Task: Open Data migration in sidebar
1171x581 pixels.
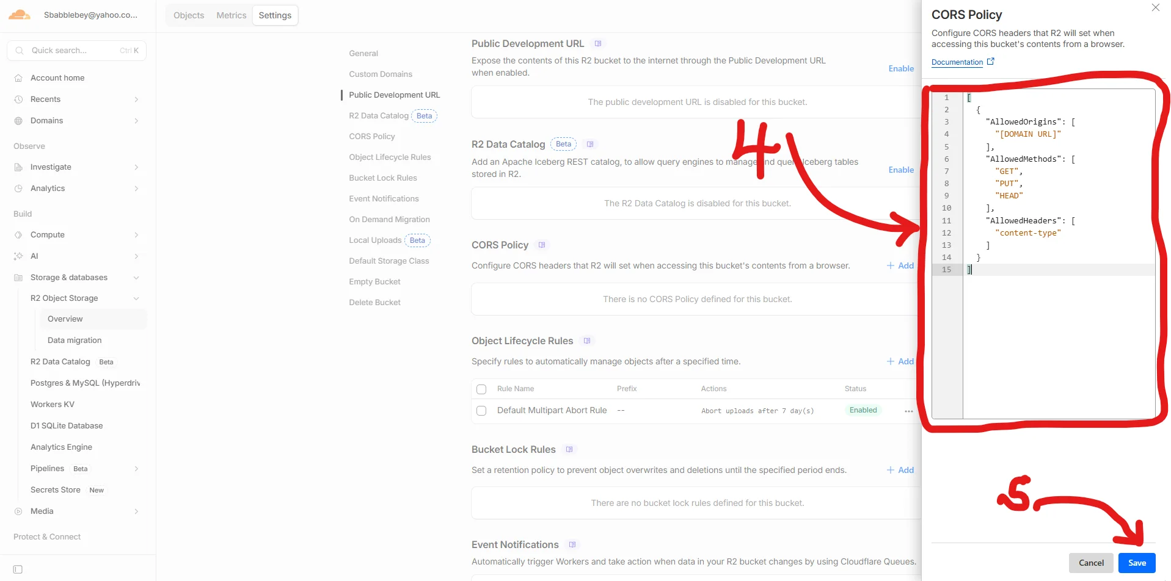Action: click(75, 341)
